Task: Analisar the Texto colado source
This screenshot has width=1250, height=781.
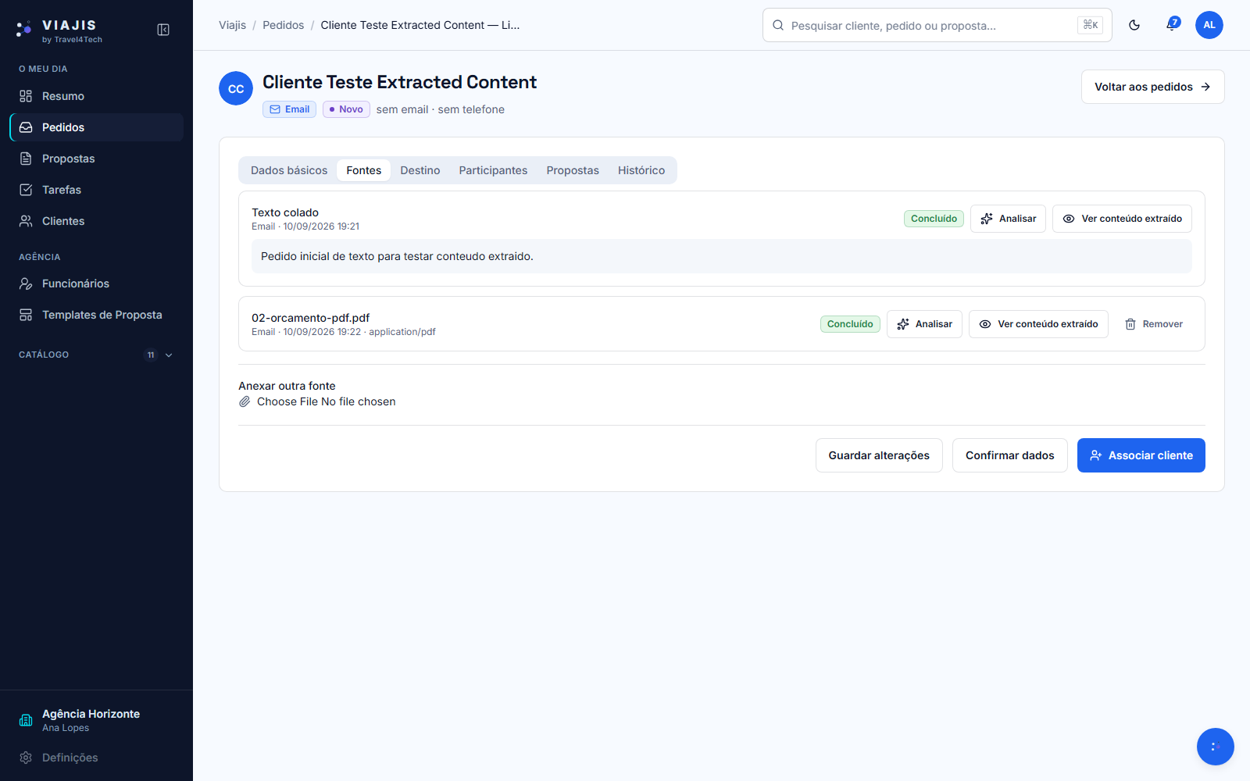Action: tap(1008, 219)
